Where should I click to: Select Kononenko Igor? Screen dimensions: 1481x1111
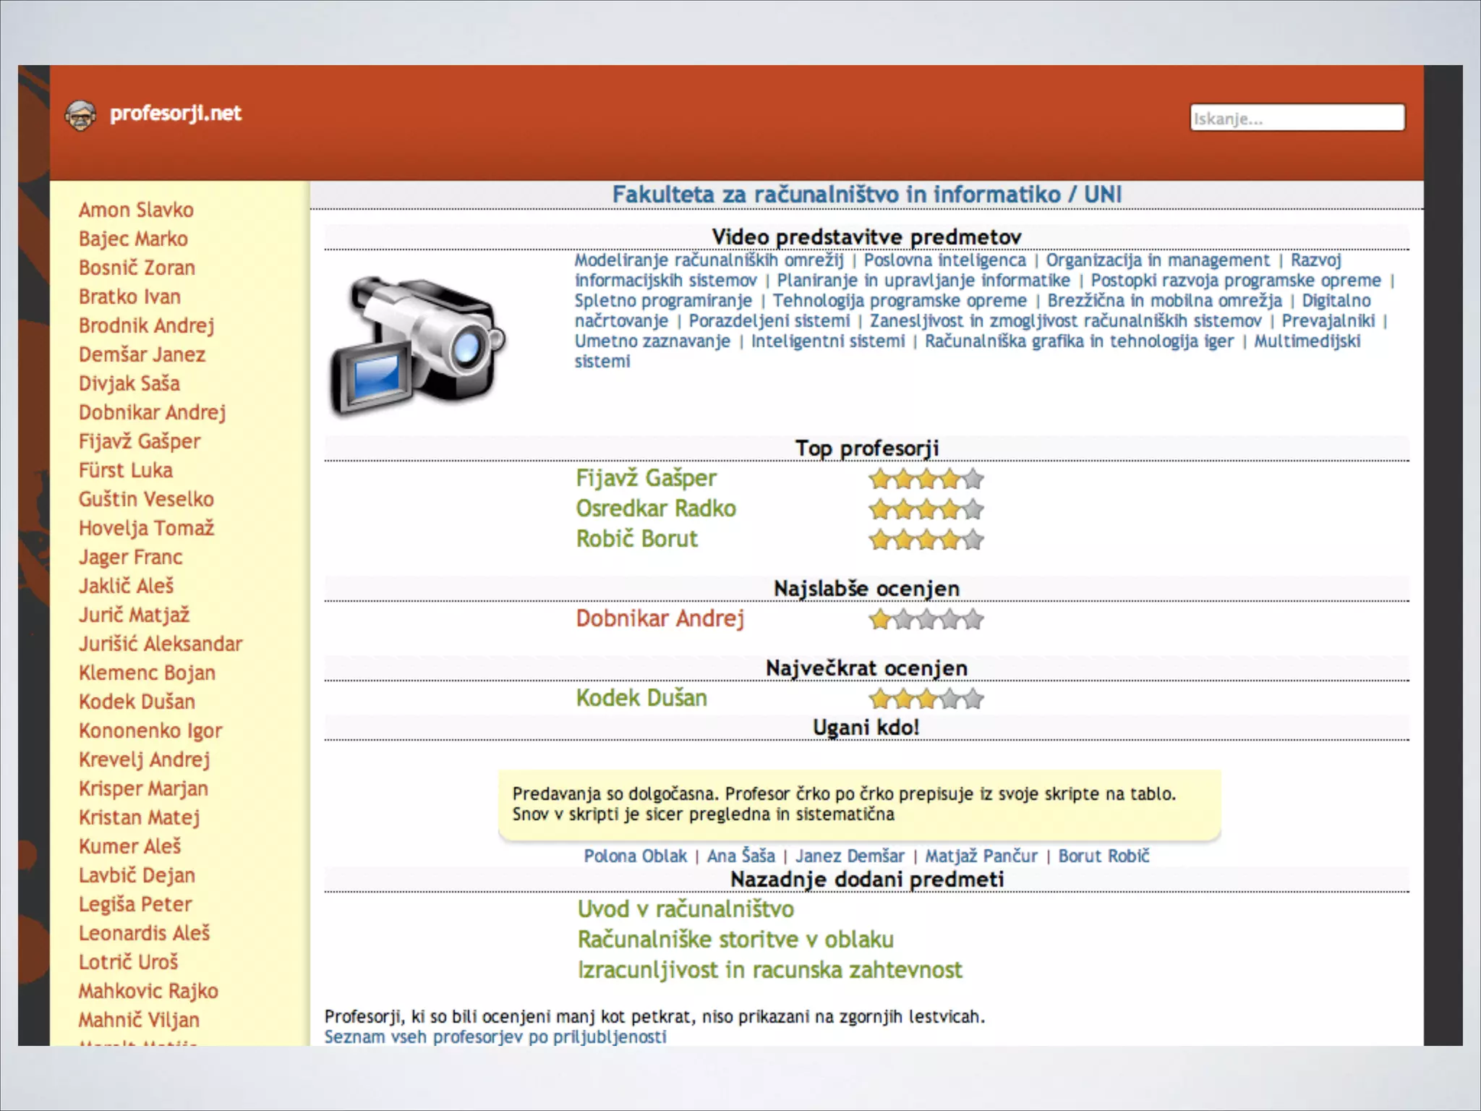tap(150, 731)
